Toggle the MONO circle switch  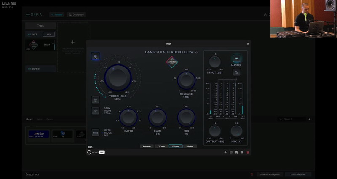pyautogui.click(x=89, y=152)
